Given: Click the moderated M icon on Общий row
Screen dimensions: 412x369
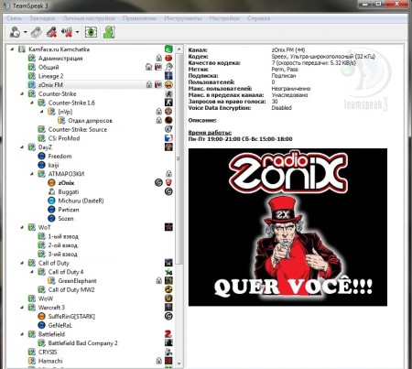Looking at the screenshot, I should click(x=158, y=67).
